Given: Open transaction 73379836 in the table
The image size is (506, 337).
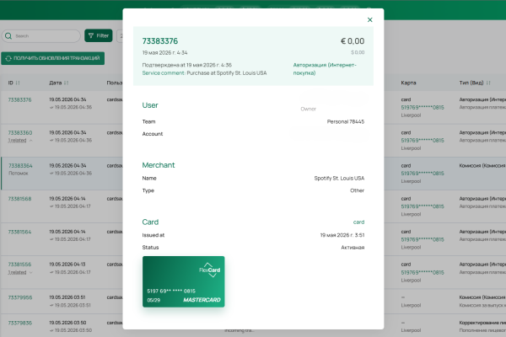Looking at the screenshot, I should click(x=20, y=323).
